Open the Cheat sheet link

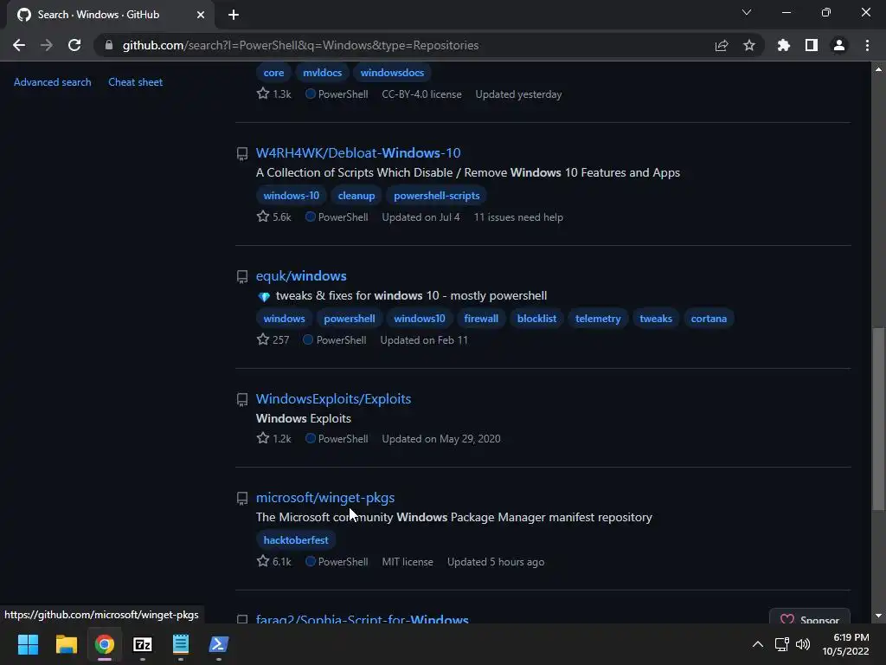136,82
